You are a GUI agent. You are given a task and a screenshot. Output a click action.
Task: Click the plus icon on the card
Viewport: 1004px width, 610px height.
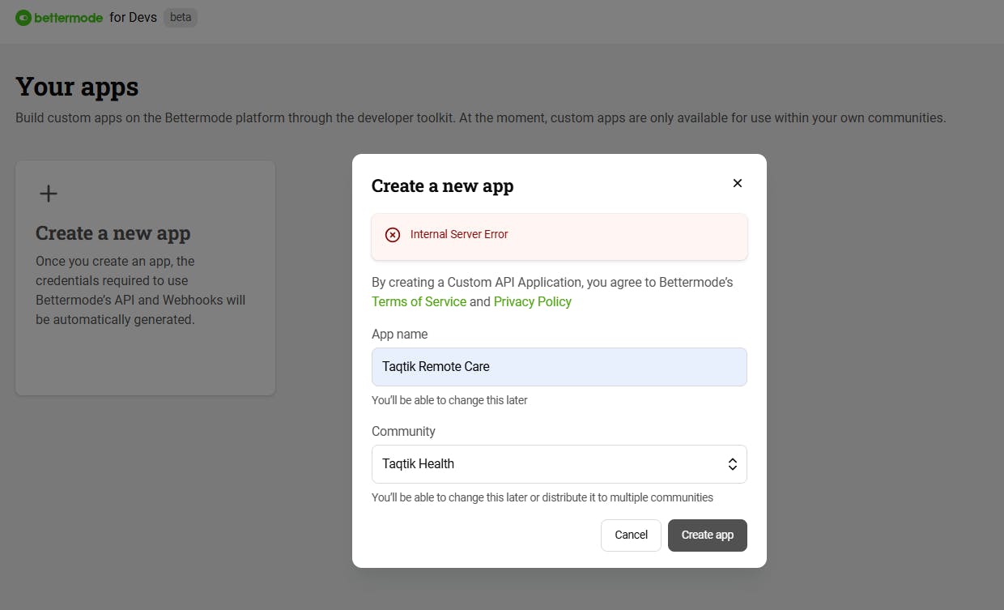(x=49, y=194)
